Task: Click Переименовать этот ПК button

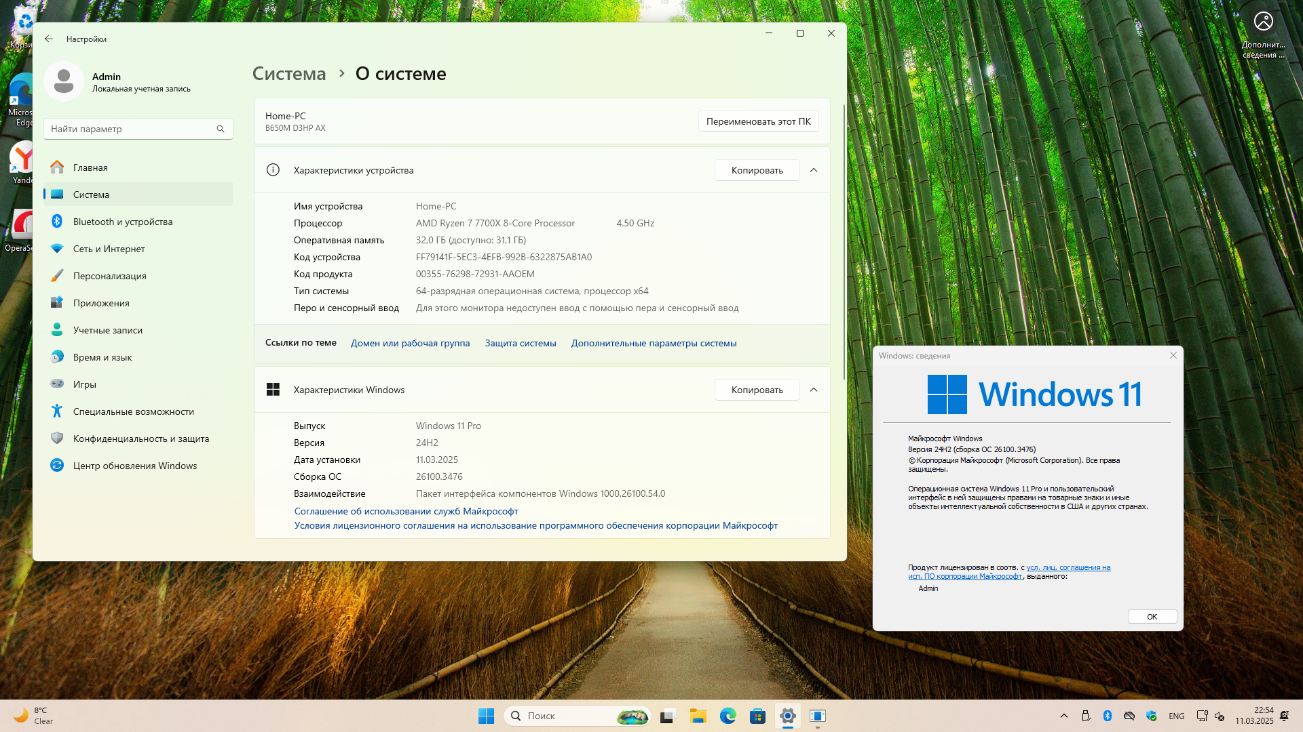Action: 758,121
